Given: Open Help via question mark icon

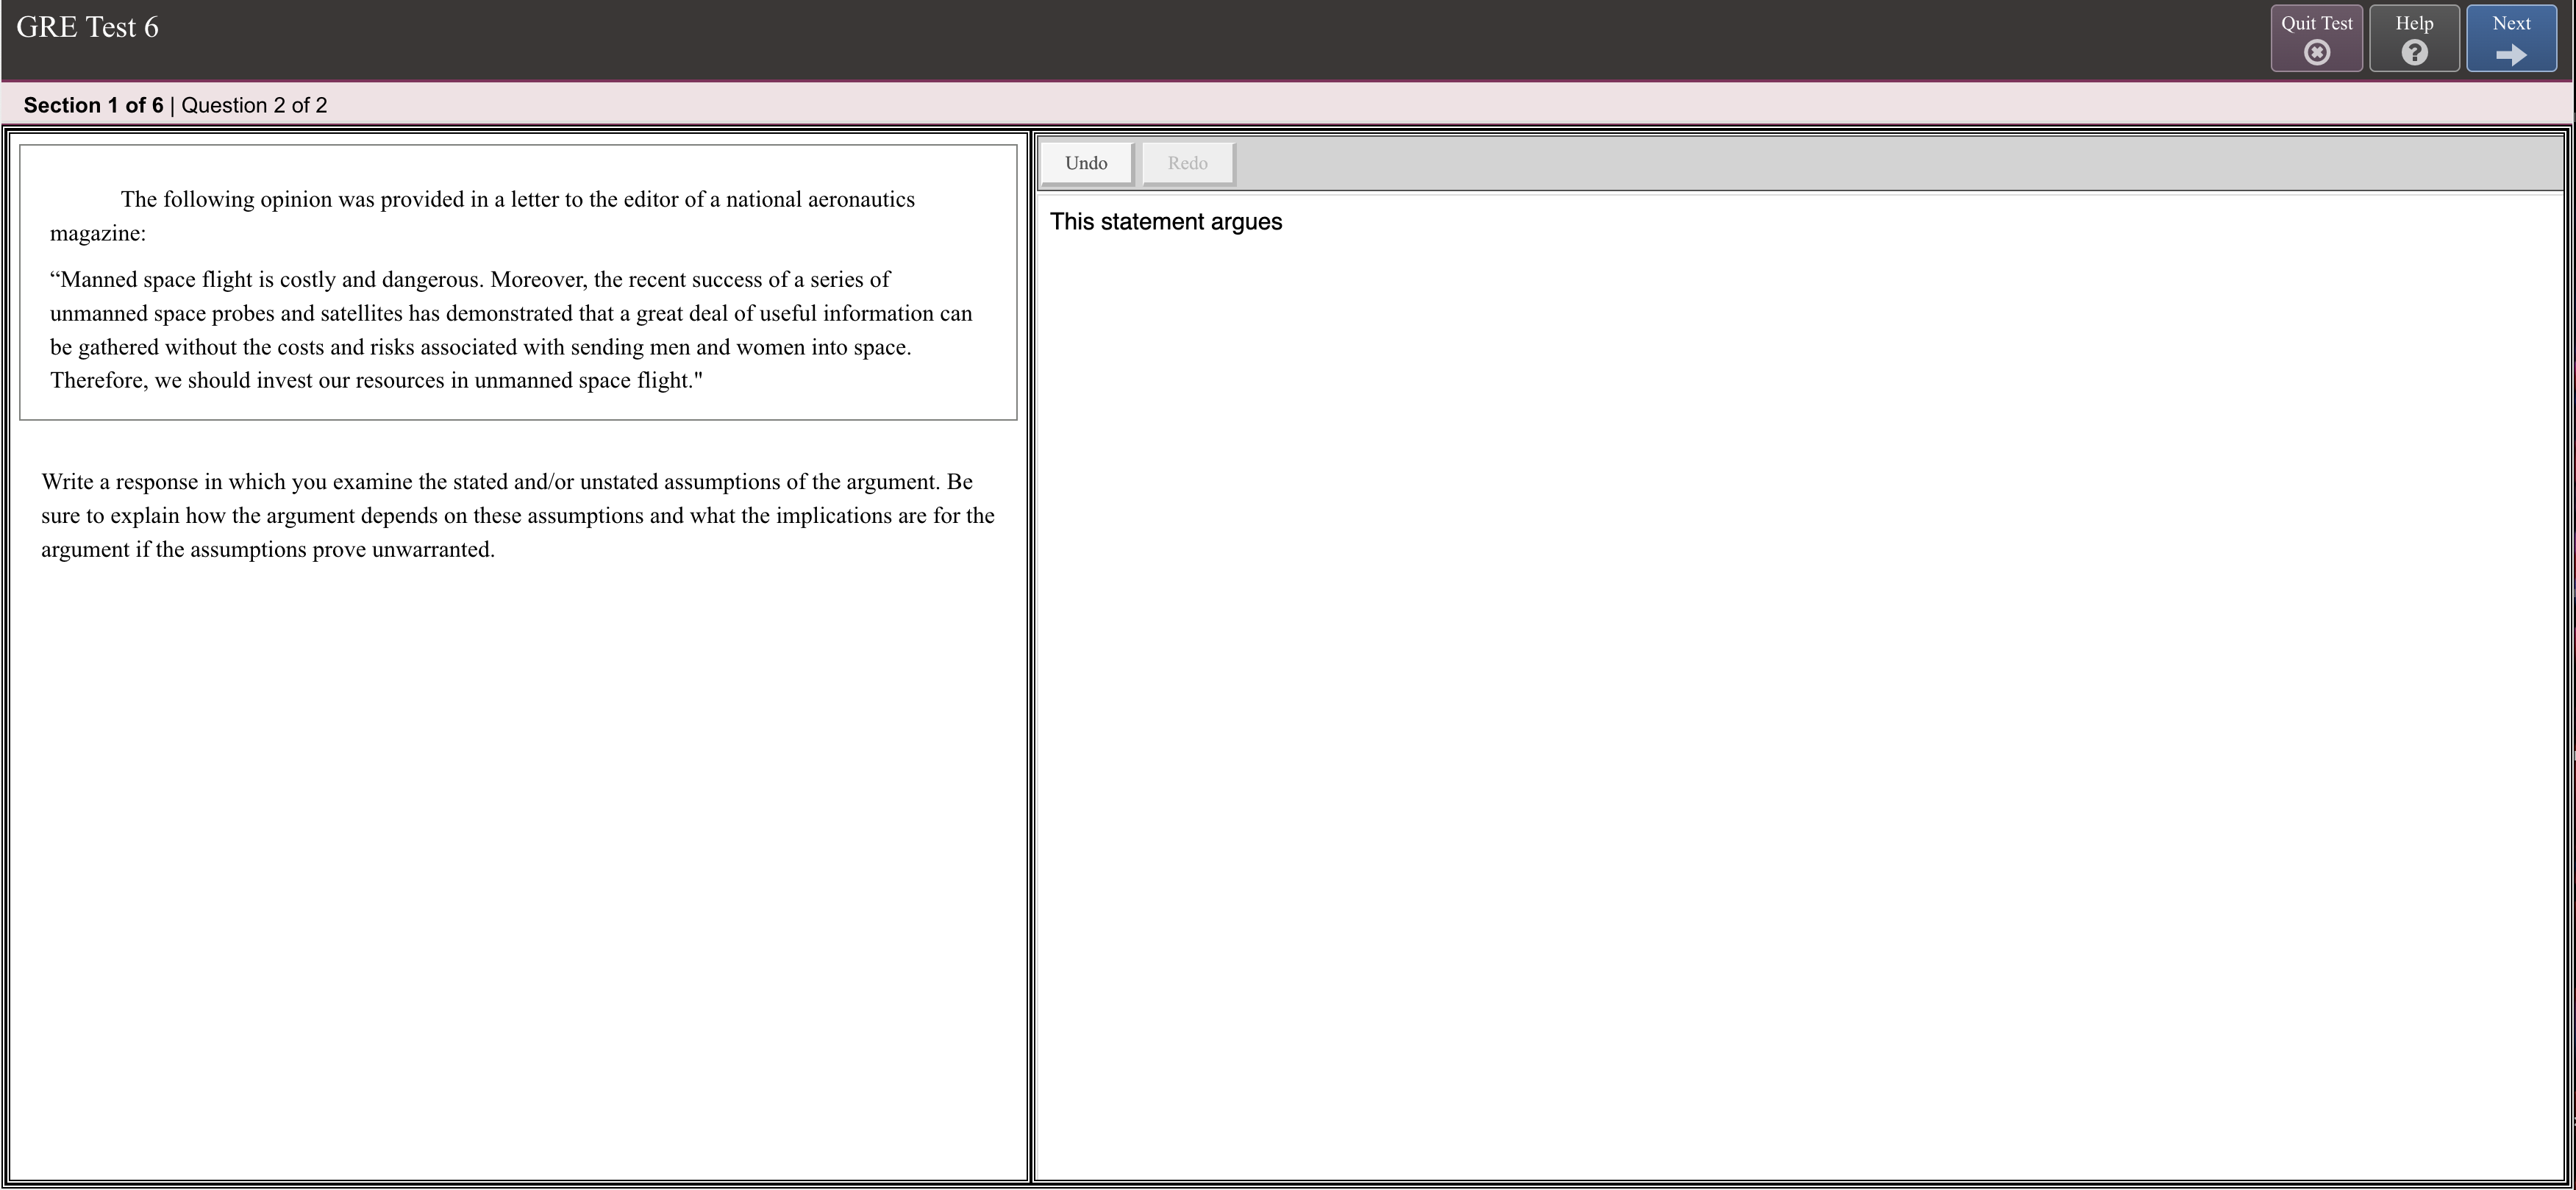Looking at the screenshot, I should (2414, 53).
